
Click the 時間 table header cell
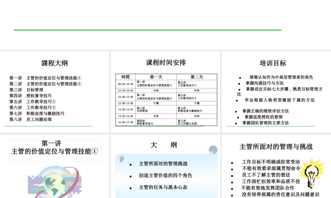coord(125,77)
